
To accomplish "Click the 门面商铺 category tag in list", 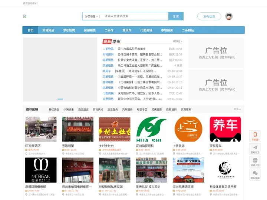I will 108,93.
